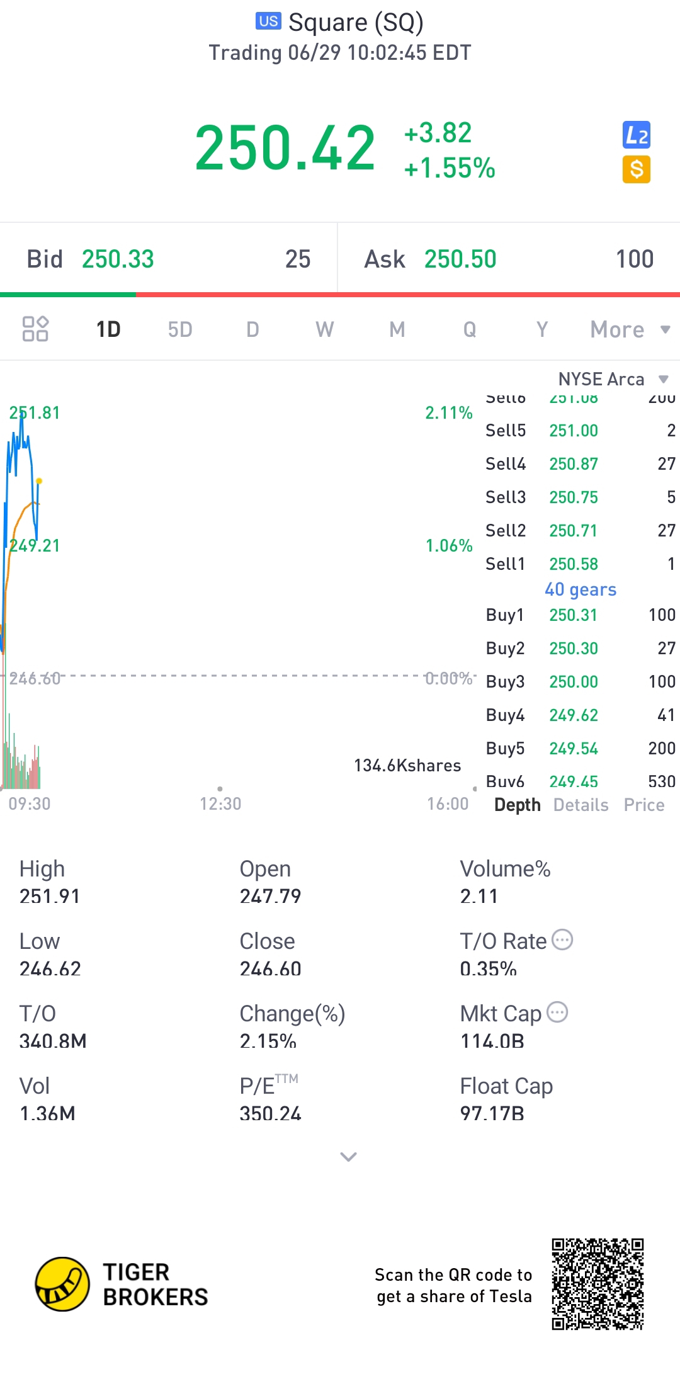Select the Buy2 row at 250.30
Viewport: 680px width, 1384px height.
[581, 648]
